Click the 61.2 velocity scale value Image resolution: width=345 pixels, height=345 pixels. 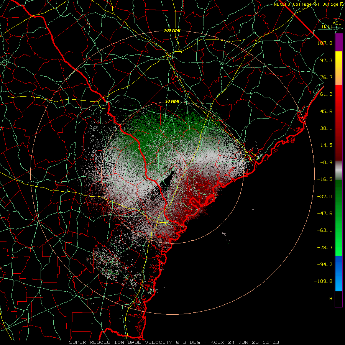(x=326, y=94)
